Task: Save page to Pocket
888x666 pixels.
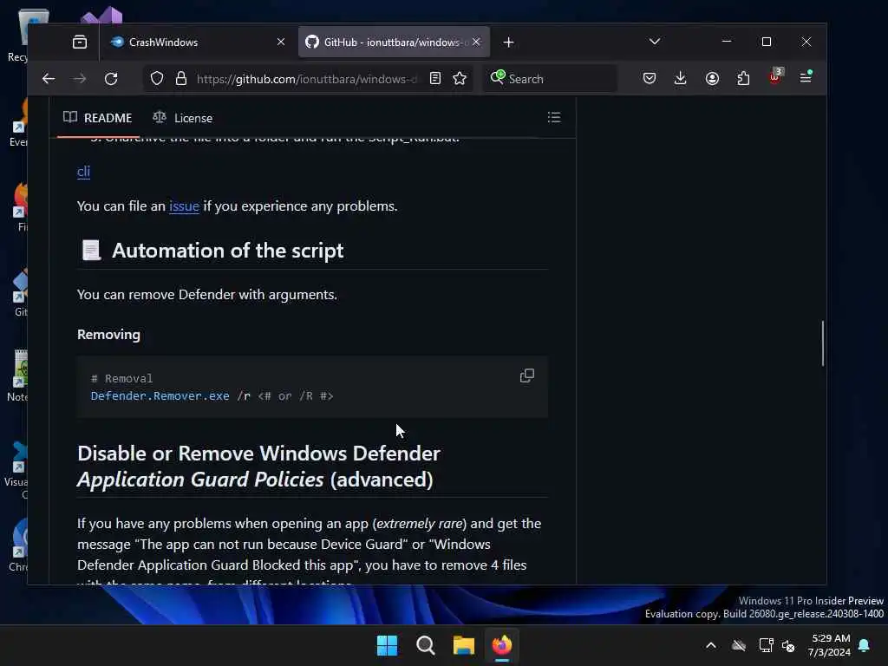Action: point(650,78)
